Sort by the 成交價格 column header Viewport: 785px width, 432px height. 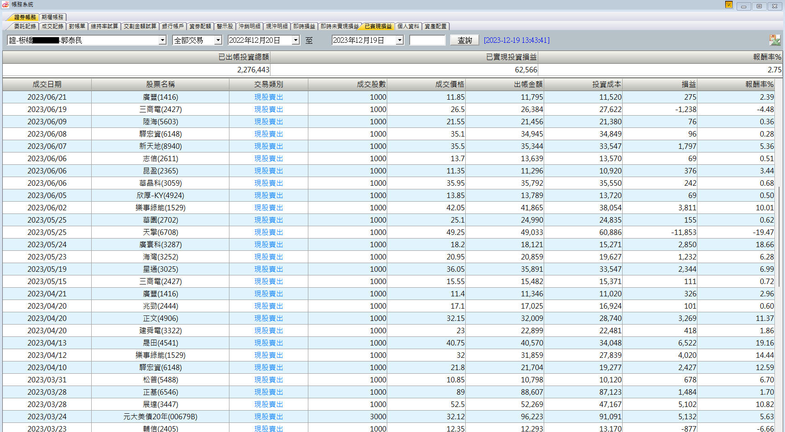click(x=426, y=84)
